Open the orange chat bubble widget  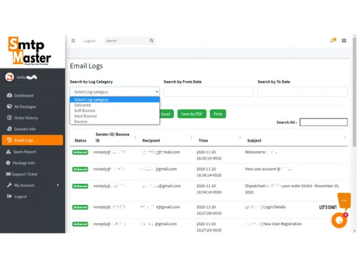(339, 220)
